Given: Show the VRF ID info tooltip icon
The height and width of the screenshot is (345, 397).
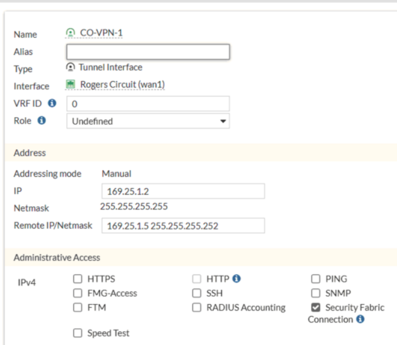Looking at the screenshot, I should pos(52,103).
